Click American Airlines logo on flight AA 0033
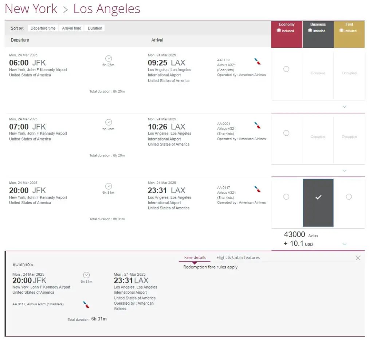This screenshot has width=373, height=344. (258, 62)
